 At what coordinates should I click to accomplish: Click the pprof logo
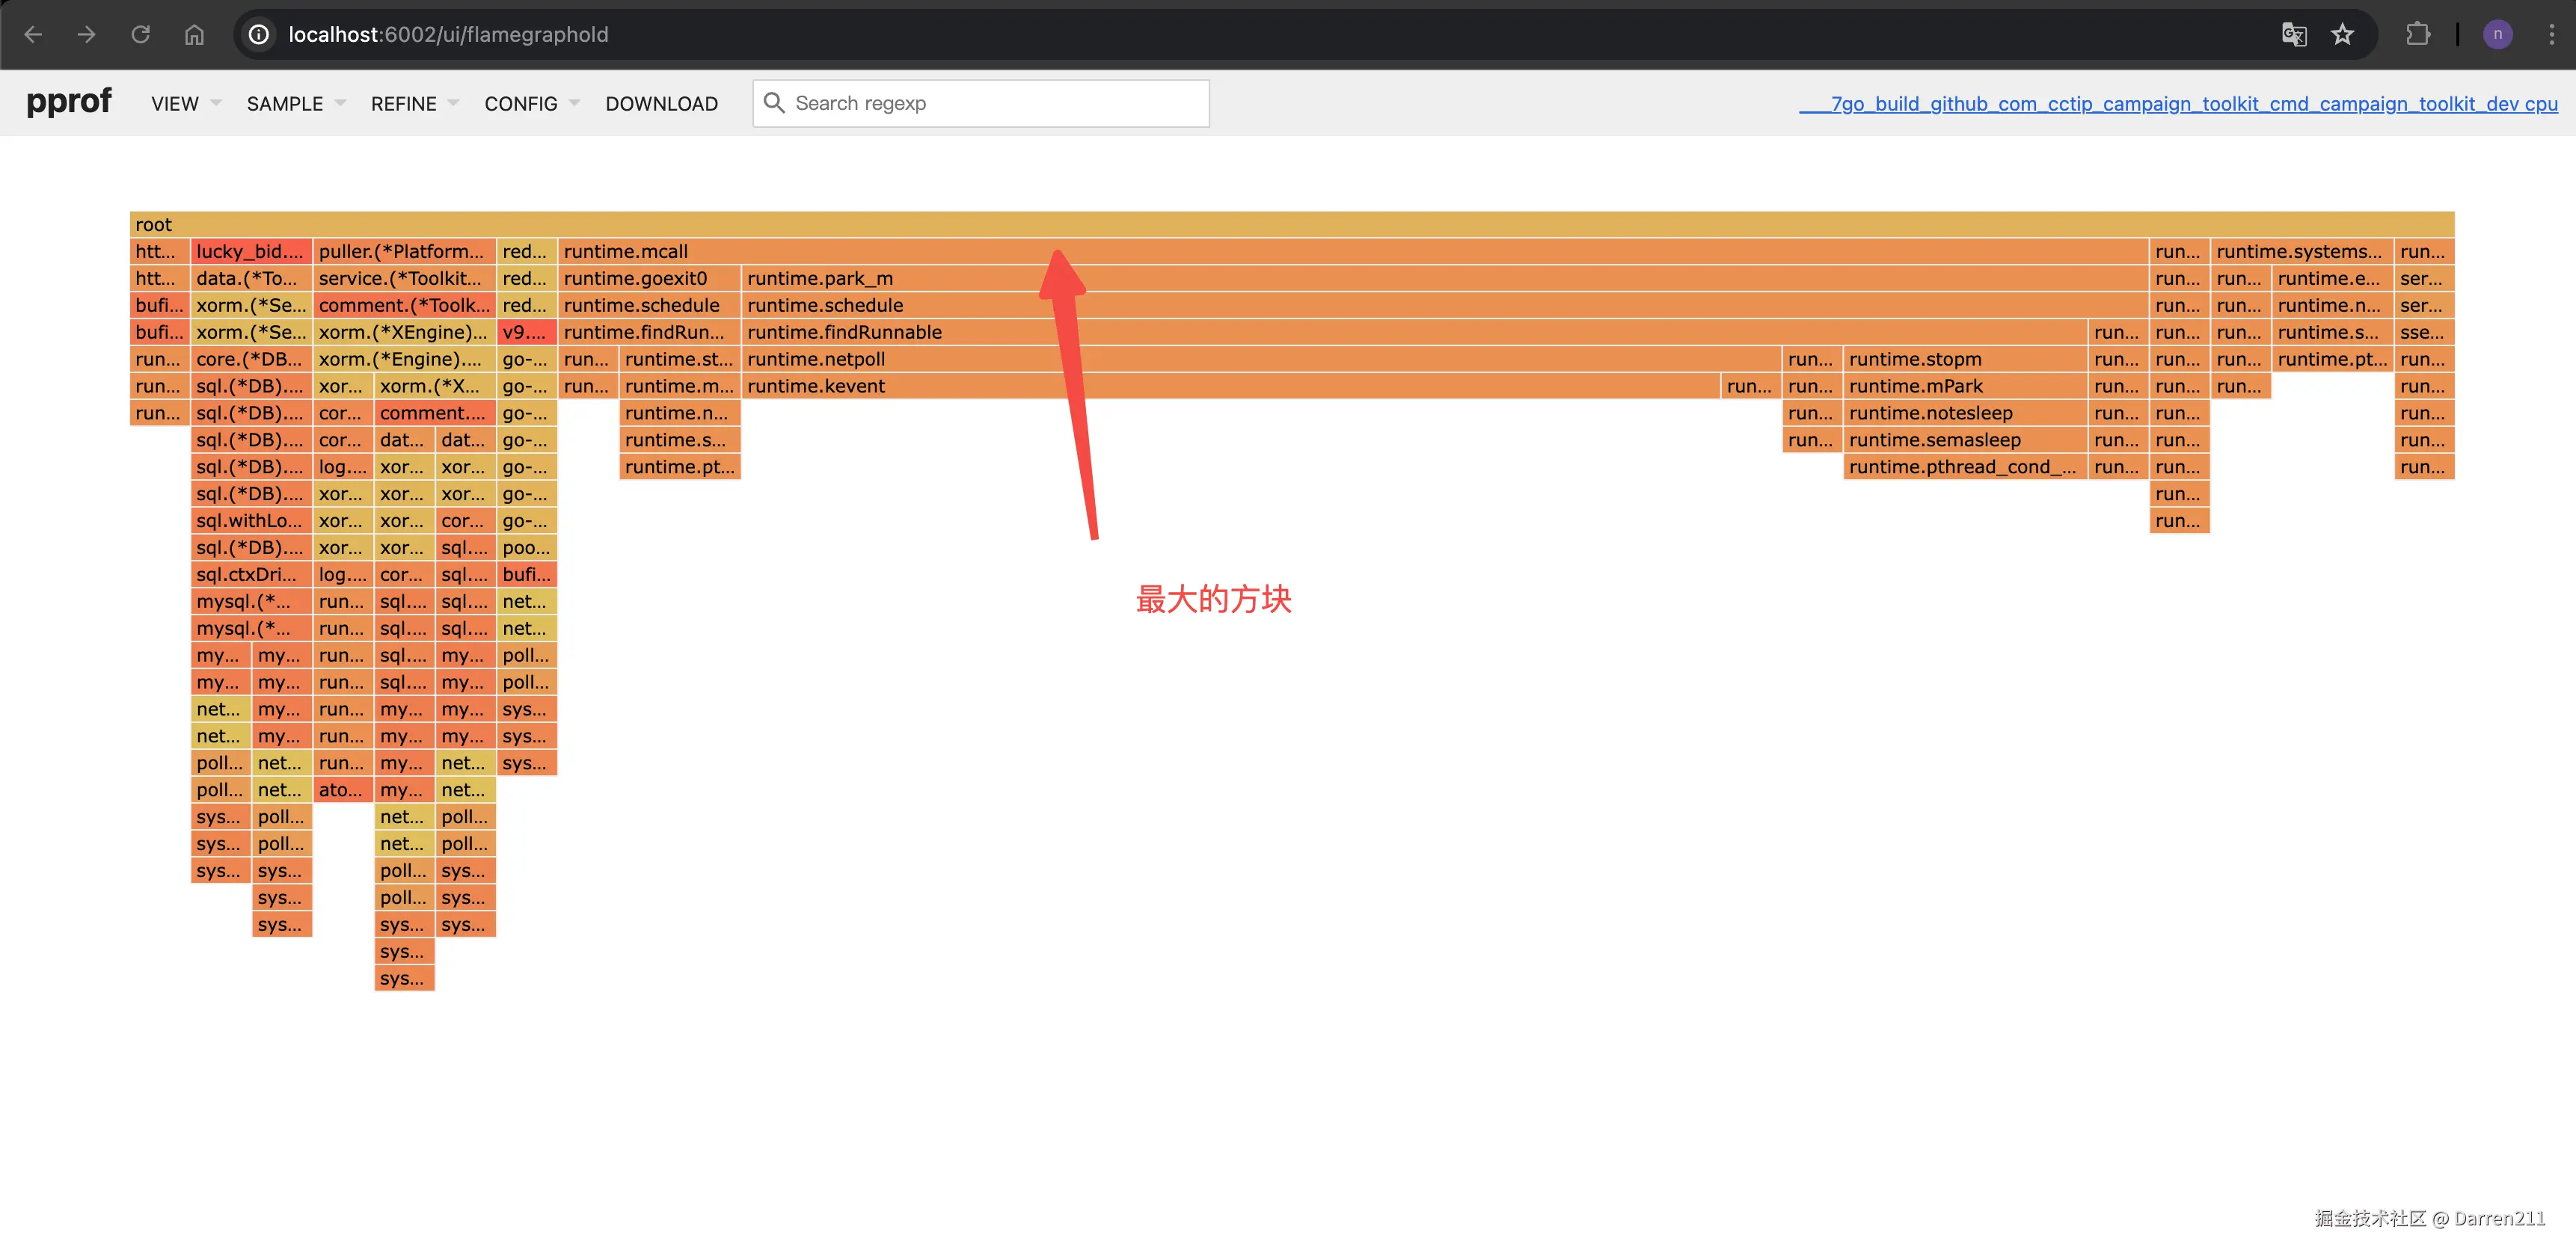(x=69, y=102)
